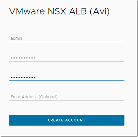Viewport: 138px width, 137px height.
Task: Click the Email Address (Optional) field
Action: click(x=67, y=97)
